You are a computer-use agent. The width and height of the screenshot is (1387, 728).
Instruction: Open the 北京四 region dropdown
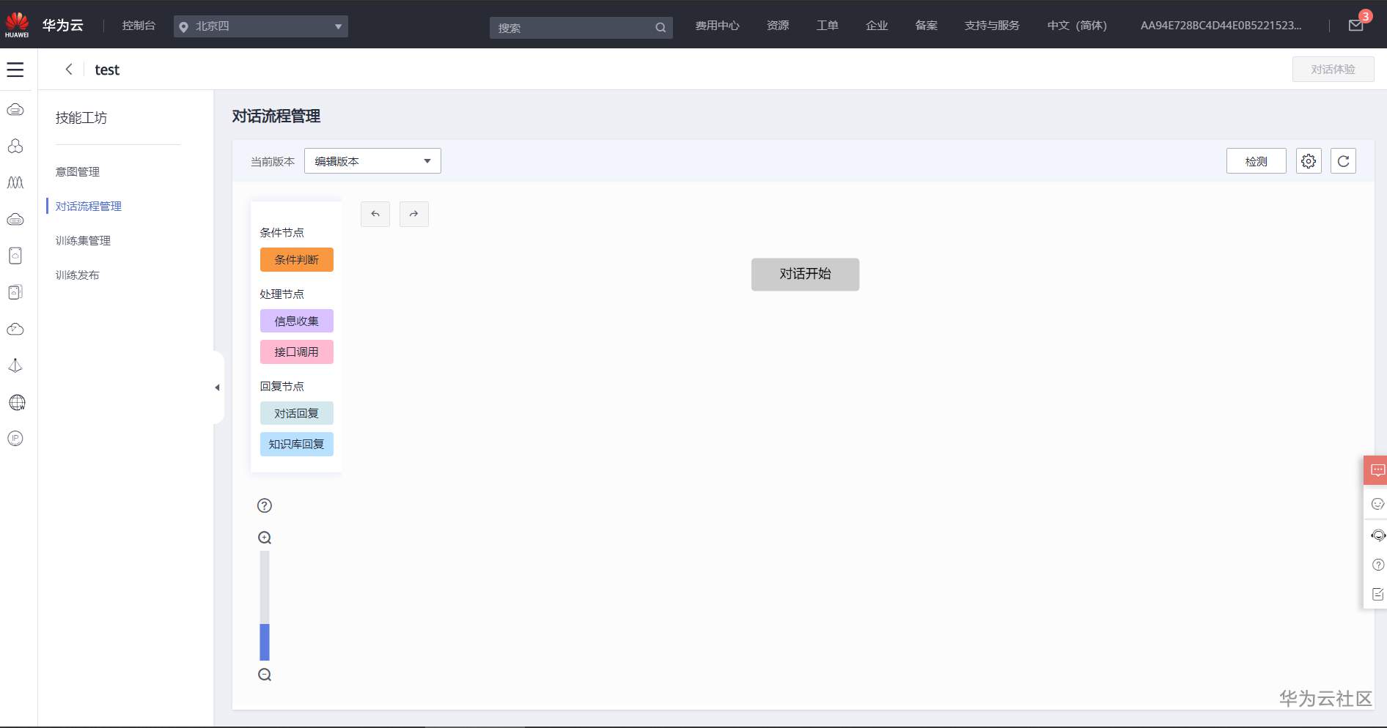pyautogui.click(x=261, y=26)
